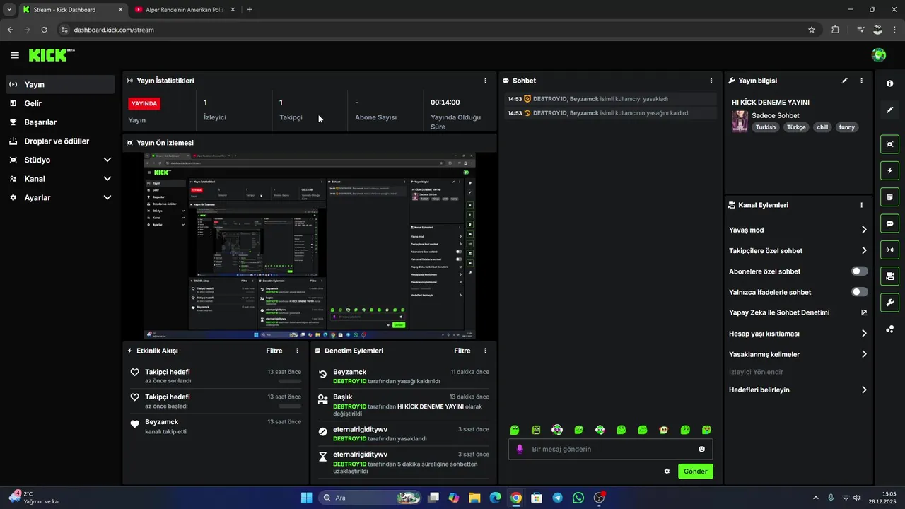Viewport: 905px width, 509px height.
Task: Open the user profile avatar menu
Action: point(879,55)
